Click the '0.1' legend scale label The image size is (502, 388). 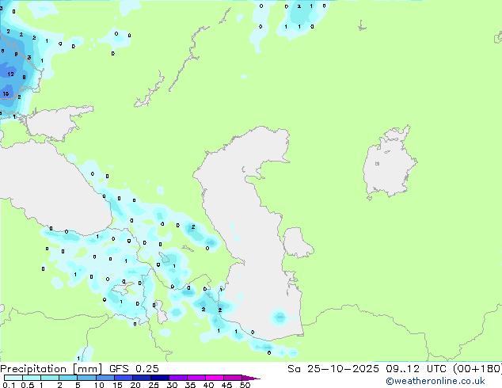click(x=9, y=385)
